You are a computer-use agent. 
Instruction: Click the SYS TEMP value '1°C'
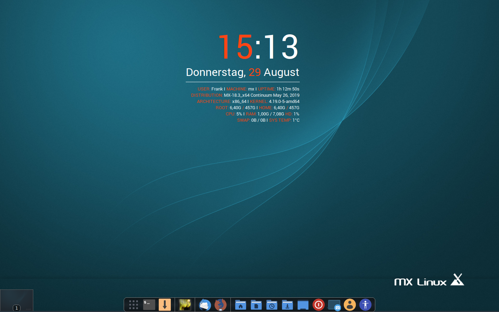click(x=296, y=120)
